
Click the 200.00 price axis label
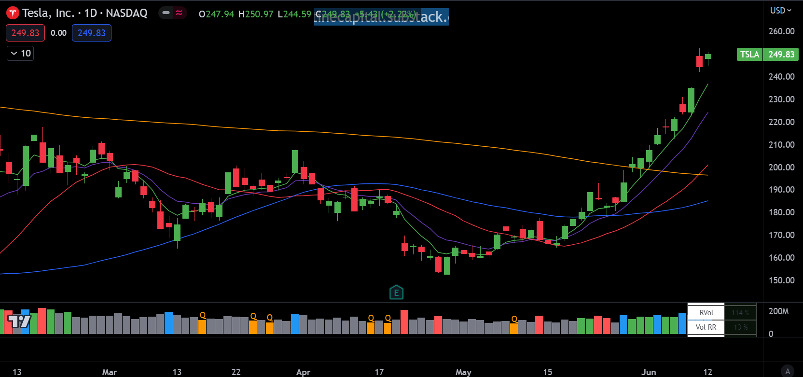click(781, 167)
